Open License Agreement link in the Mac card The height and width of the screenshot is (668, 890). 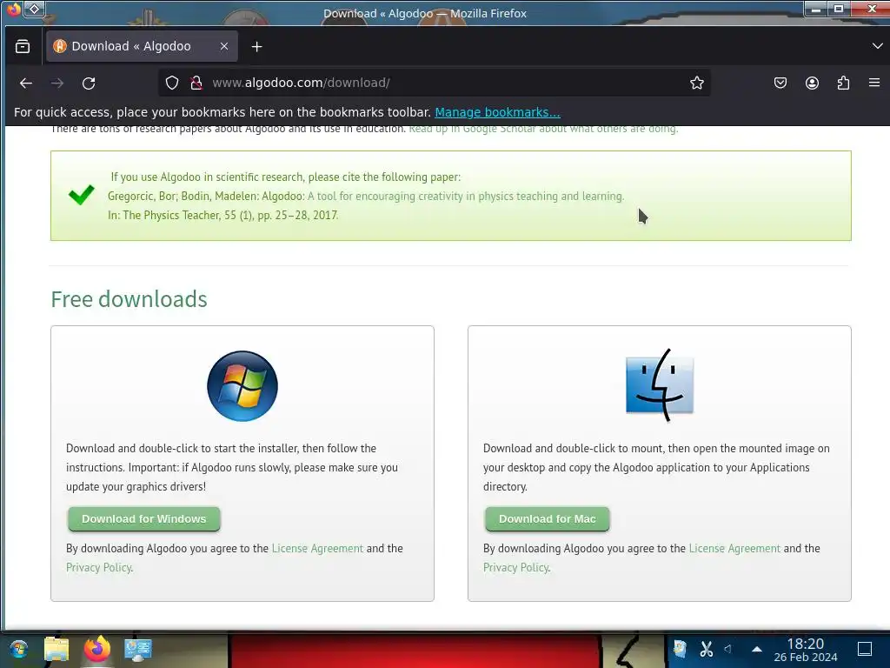click(734, 549)
